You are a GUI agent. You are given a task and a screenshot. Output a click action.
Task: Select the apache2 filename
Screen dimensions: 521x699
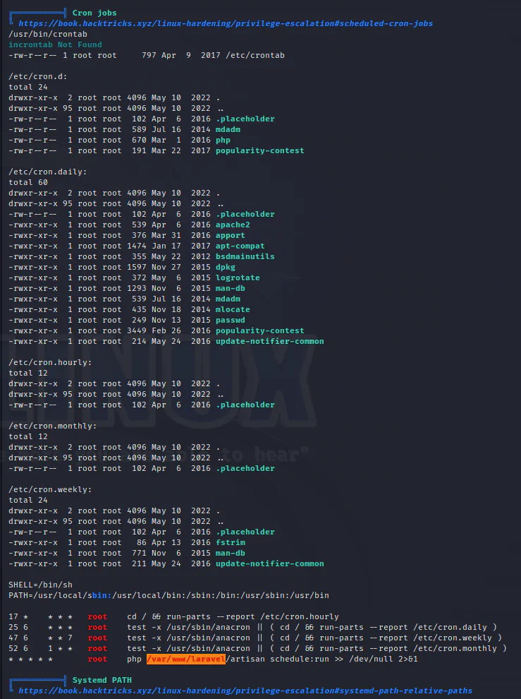click(233, 225)
